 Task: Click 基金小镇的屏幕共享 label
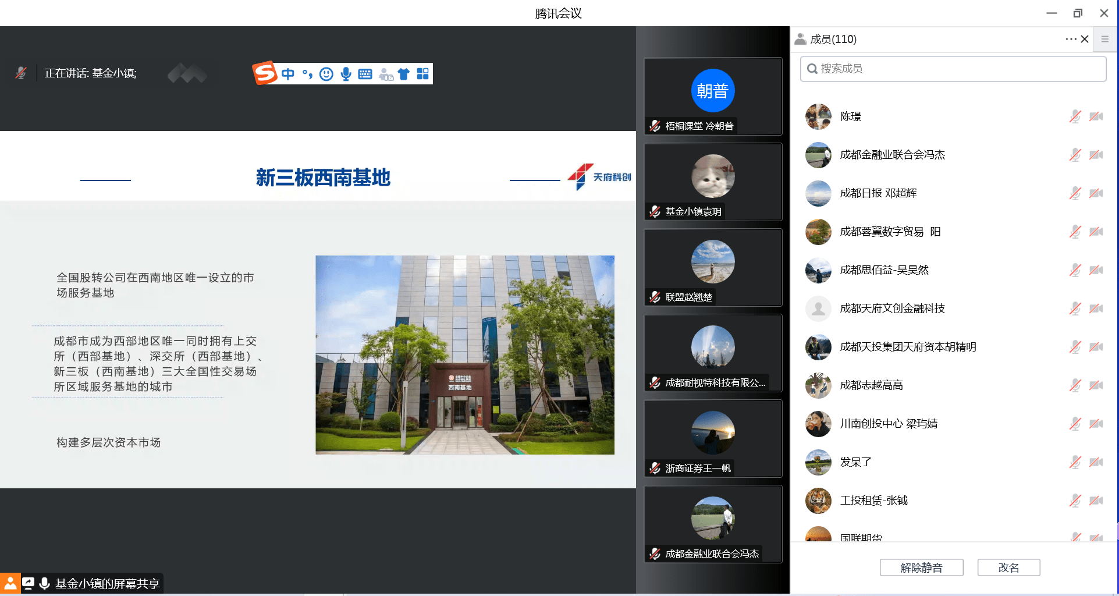coord(107,583)
